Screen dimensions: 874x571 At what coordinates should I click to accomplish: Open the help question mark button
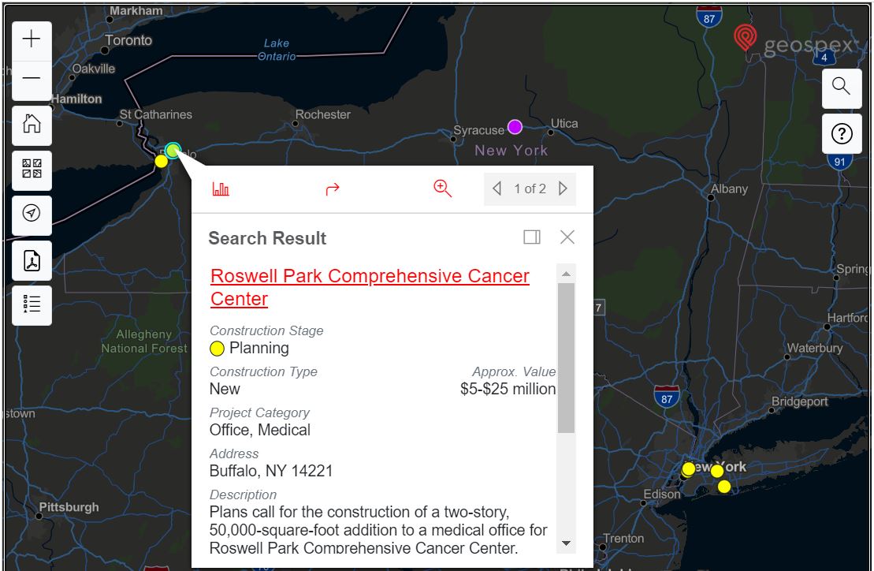(x=842, y=134)
